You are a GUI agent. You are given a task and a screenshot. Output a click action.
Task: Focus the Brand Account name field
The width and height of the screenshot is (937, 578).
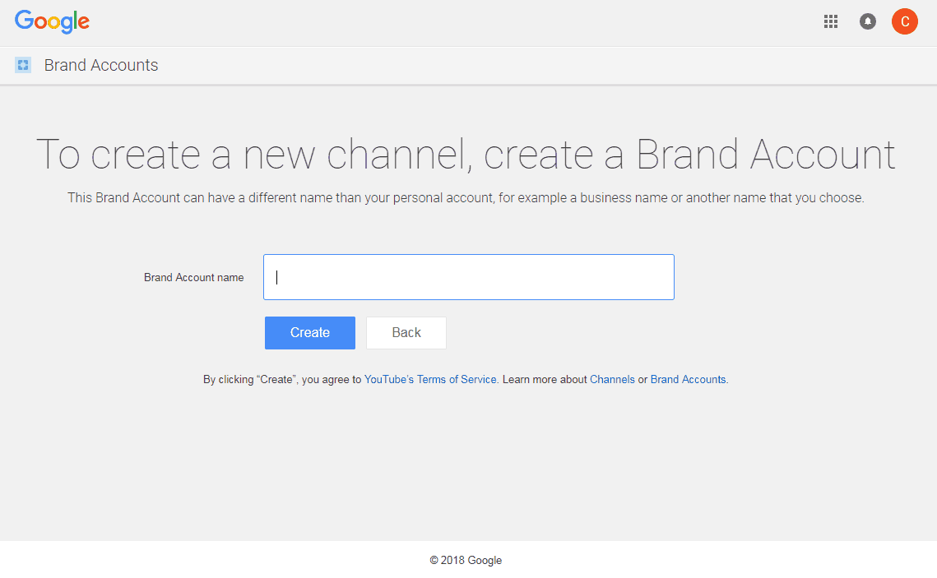point(469,277)
